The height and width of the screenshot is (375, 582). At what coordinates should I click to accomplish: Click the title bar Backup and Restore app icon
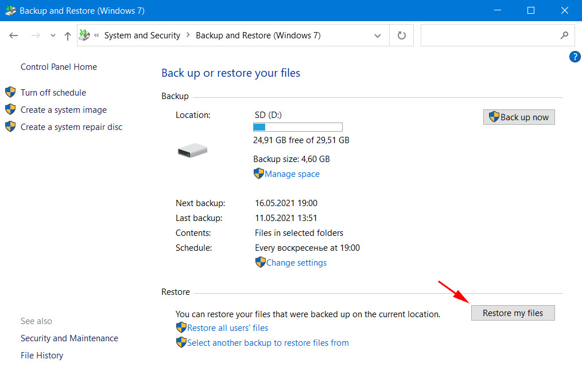(x=10, y=10)
